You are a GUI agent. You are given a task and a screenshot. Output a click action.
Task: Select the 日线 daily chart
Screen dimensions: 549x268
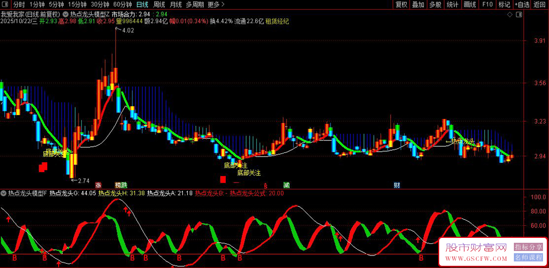(142, 4)
